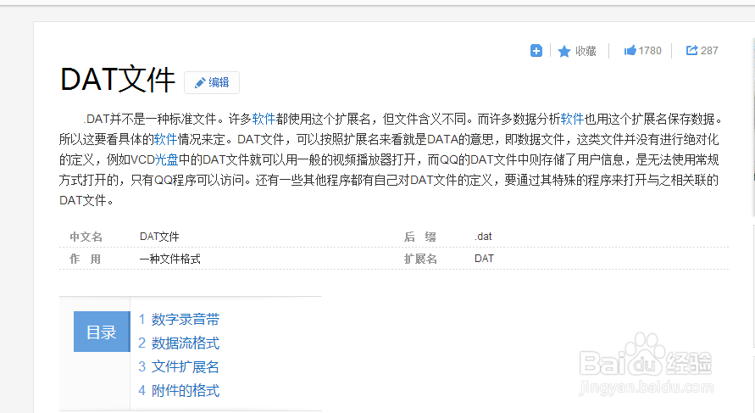This screenshot has width=755, height=413.
Task: Click the 收藏 label
Action: (x=586, y=51)
